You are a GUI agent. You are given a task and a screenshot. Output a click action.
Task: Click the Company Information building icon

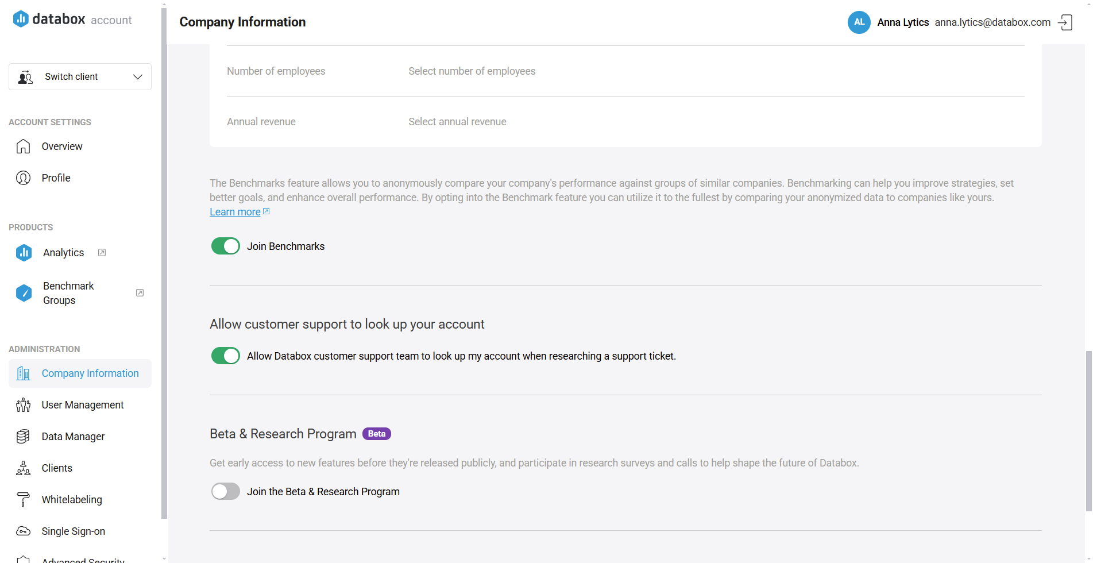pyautogui.click(x=23, y=373)
